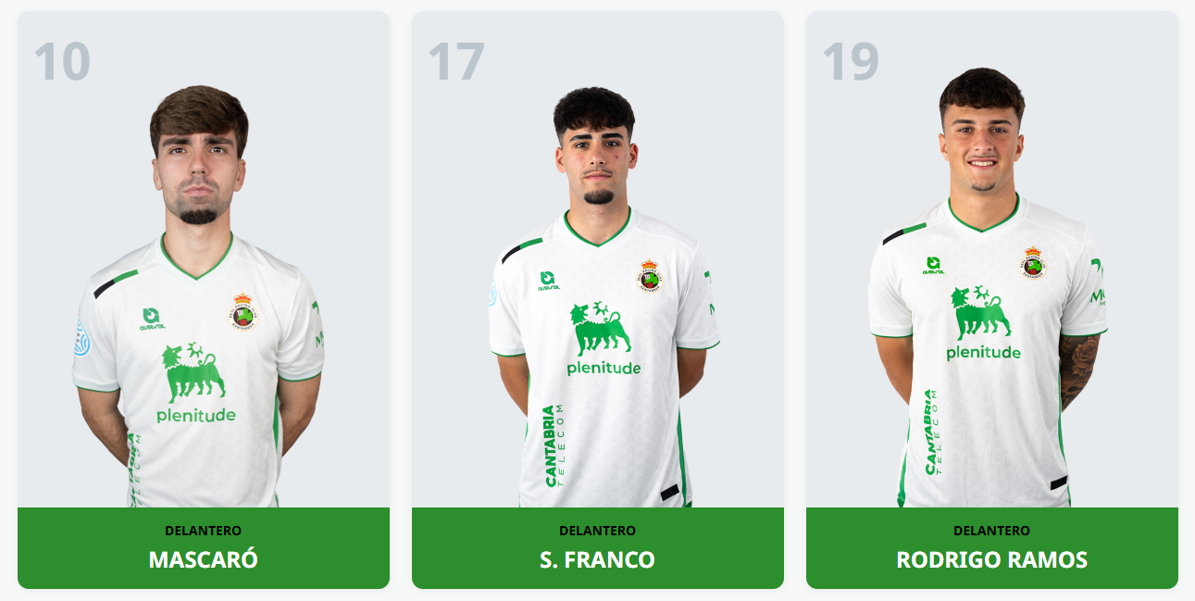The height and width of the screenshot is (601, 1195).
Task: Select squad number 17 on Franco's card
Action: point(456,61)
